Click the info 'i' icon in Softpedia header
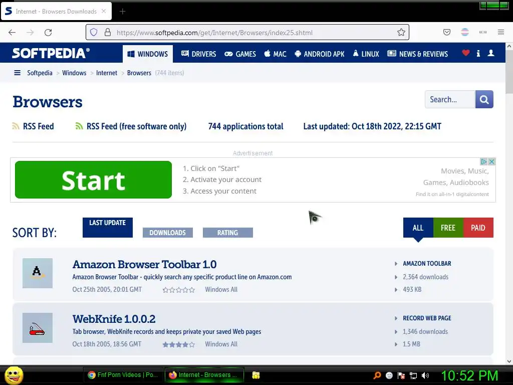 478,53
